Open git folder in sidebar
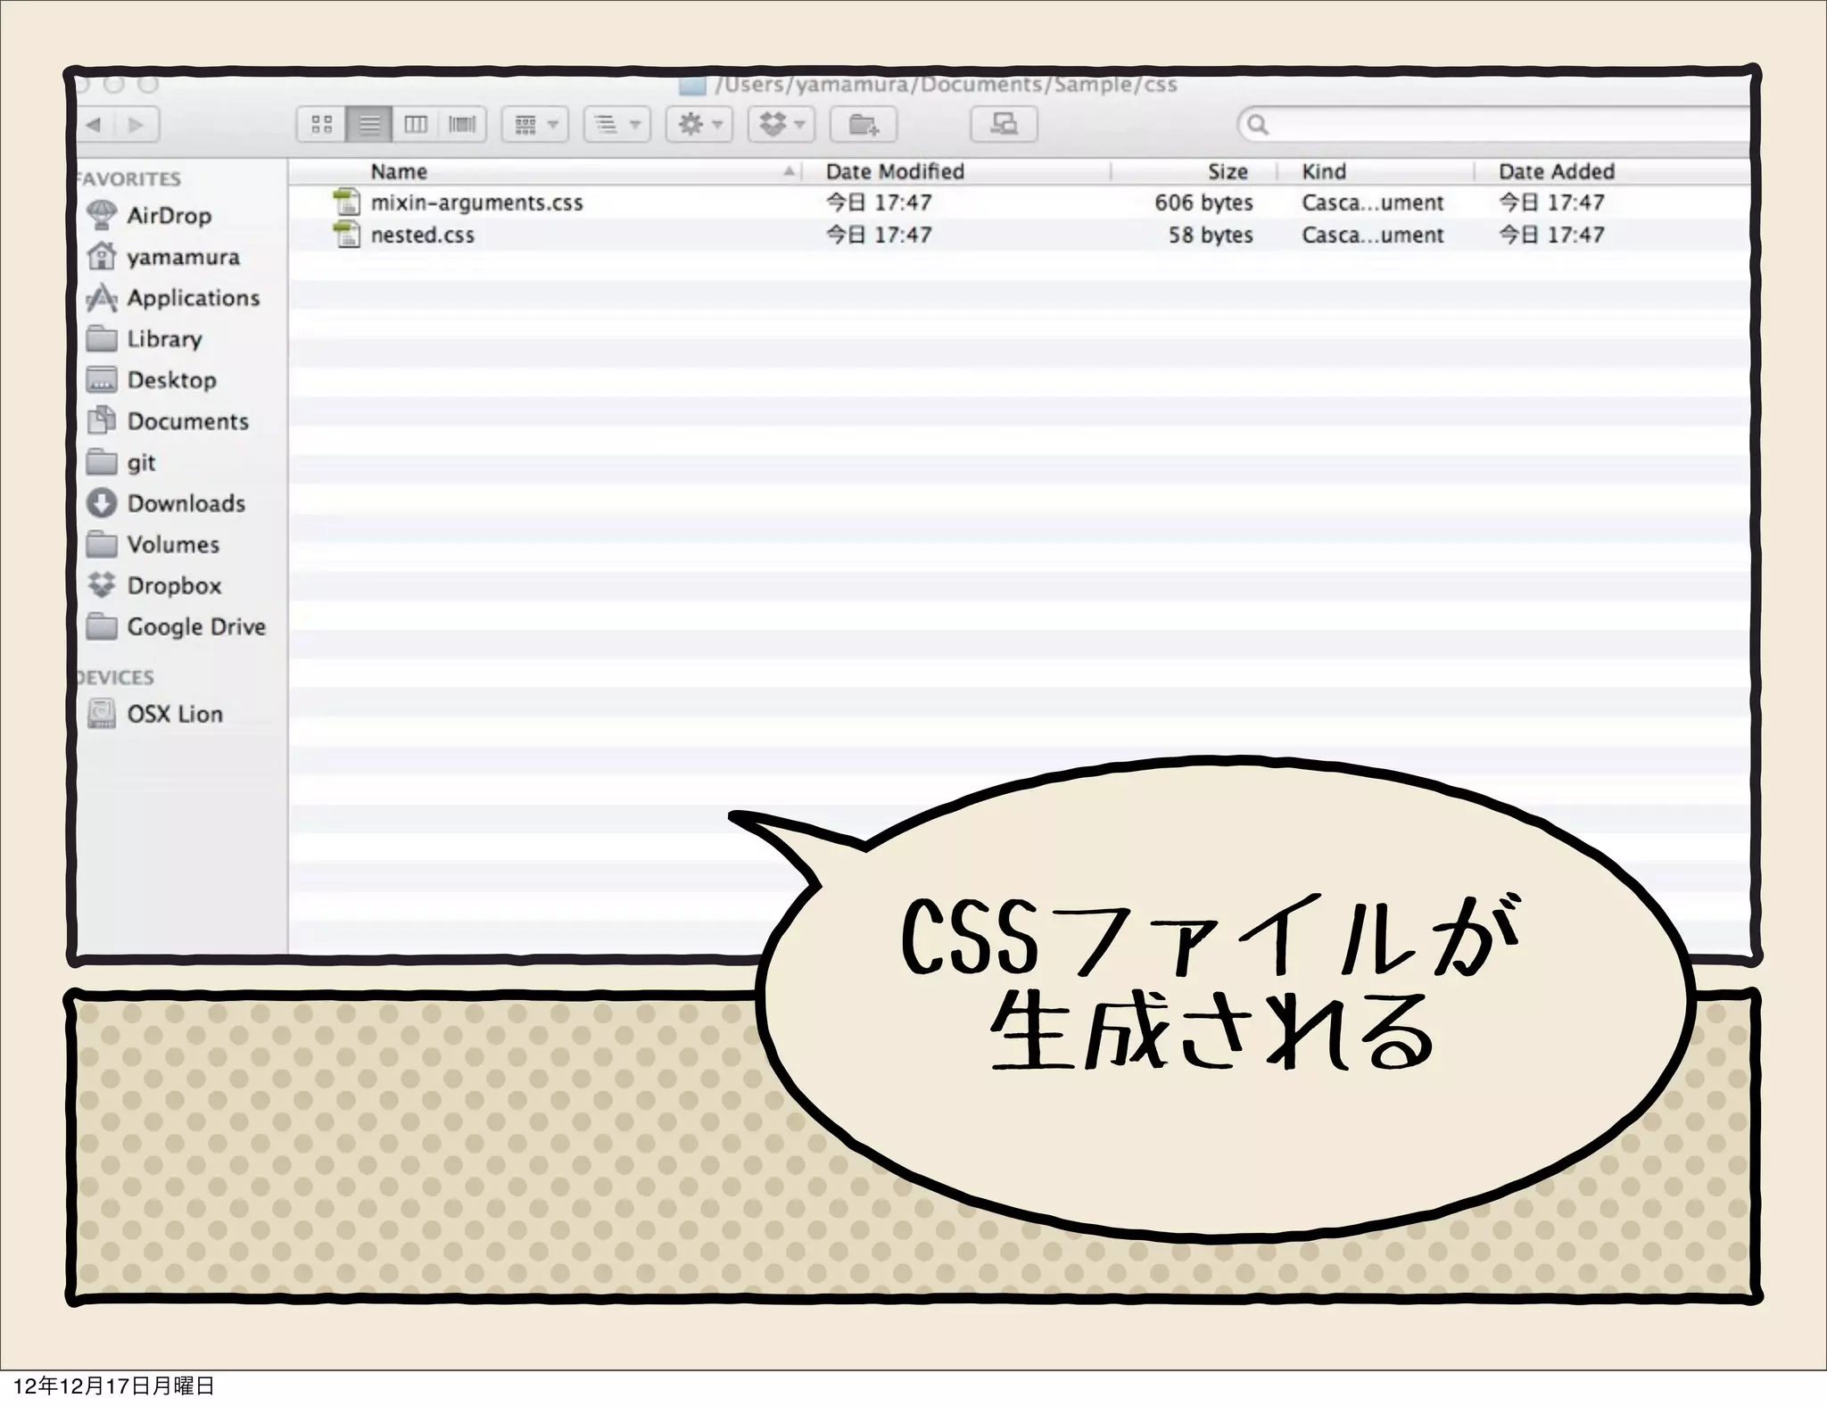 (x=141, y=462)
